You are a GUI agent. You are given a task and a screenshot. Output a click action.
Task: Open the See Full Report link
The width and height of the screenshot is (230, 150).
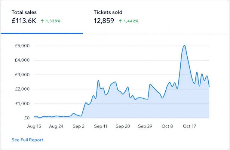(27, 140)
